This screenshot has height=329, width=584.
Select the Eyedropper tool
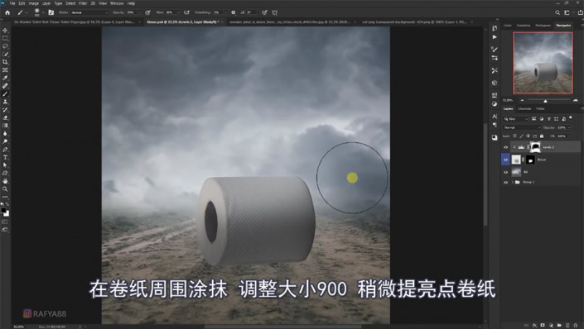(5, 78)
